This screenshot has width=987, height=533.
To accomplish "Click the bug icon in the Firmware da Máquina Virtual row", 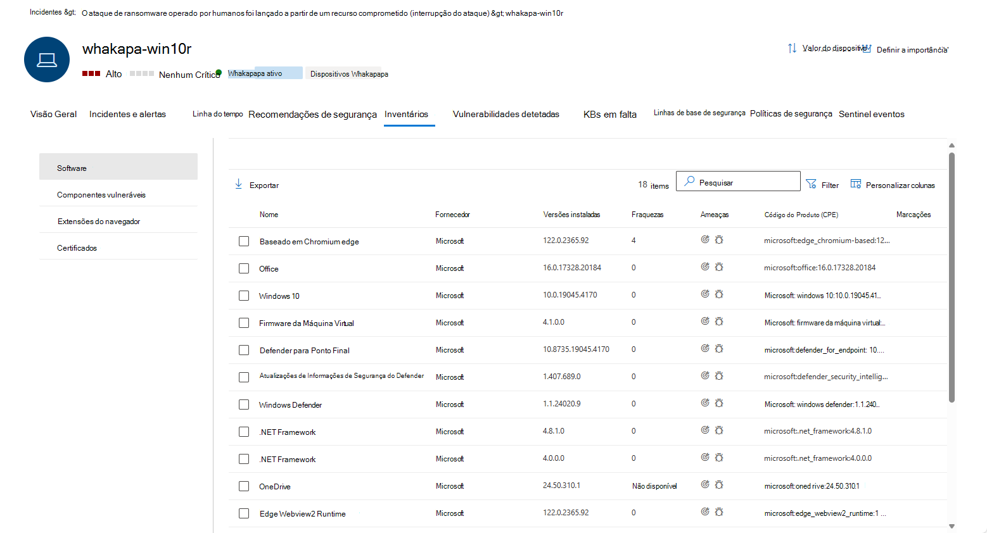I will (x=719, y=322).
